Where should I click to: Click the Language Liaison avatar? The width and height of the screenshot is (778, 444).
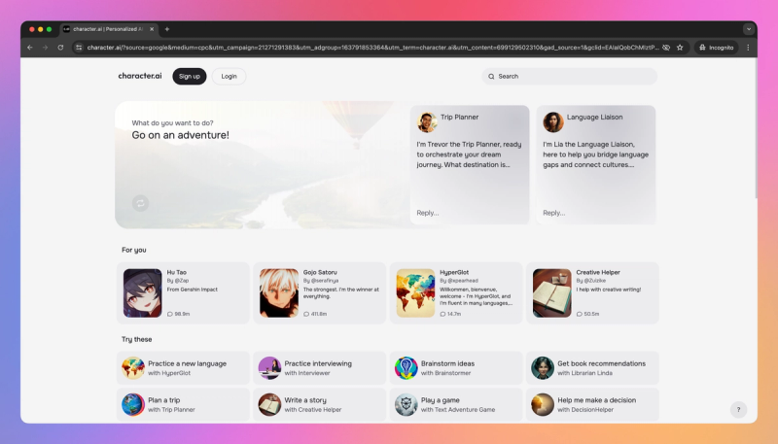[553, 121]
